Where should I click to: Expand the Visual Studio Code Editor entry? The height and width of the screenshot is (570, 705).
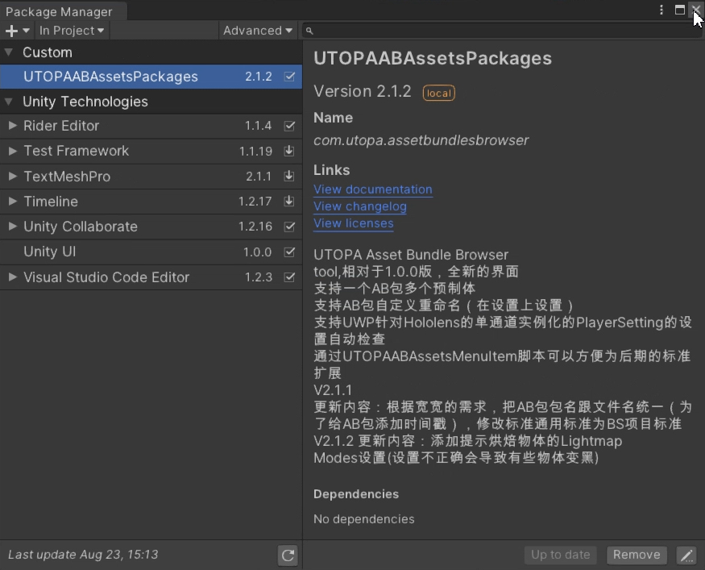13,277
